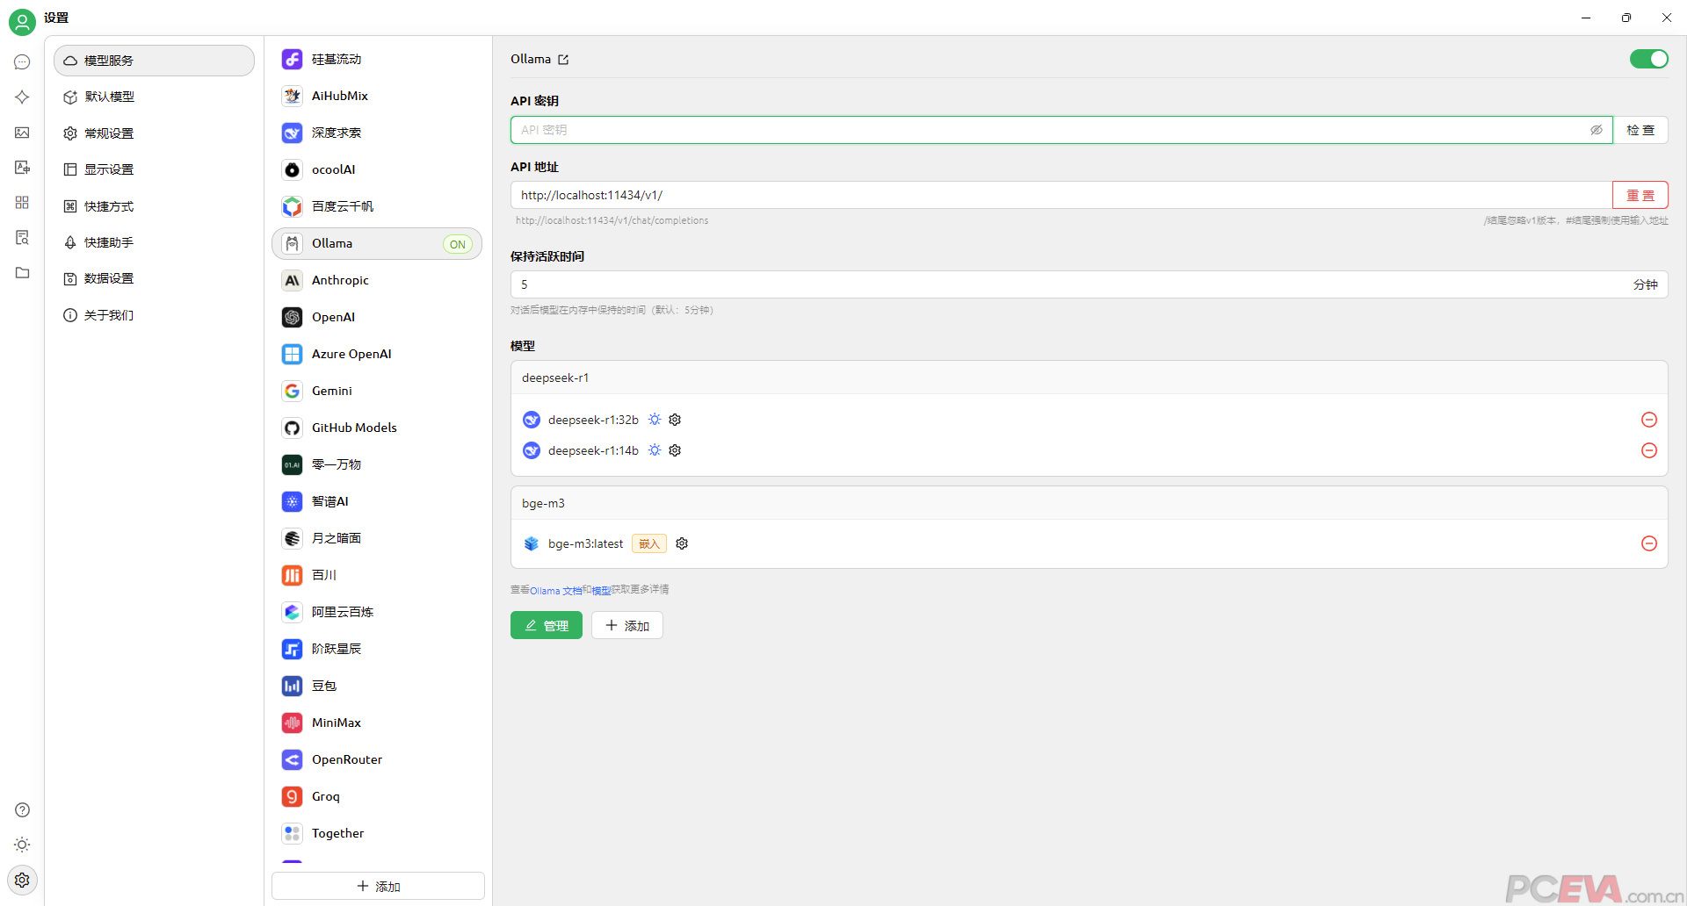The width and height of the screenshot is (1687, 906).
Task: Click the translate icon in left sidebar
Action: [22, 168]
